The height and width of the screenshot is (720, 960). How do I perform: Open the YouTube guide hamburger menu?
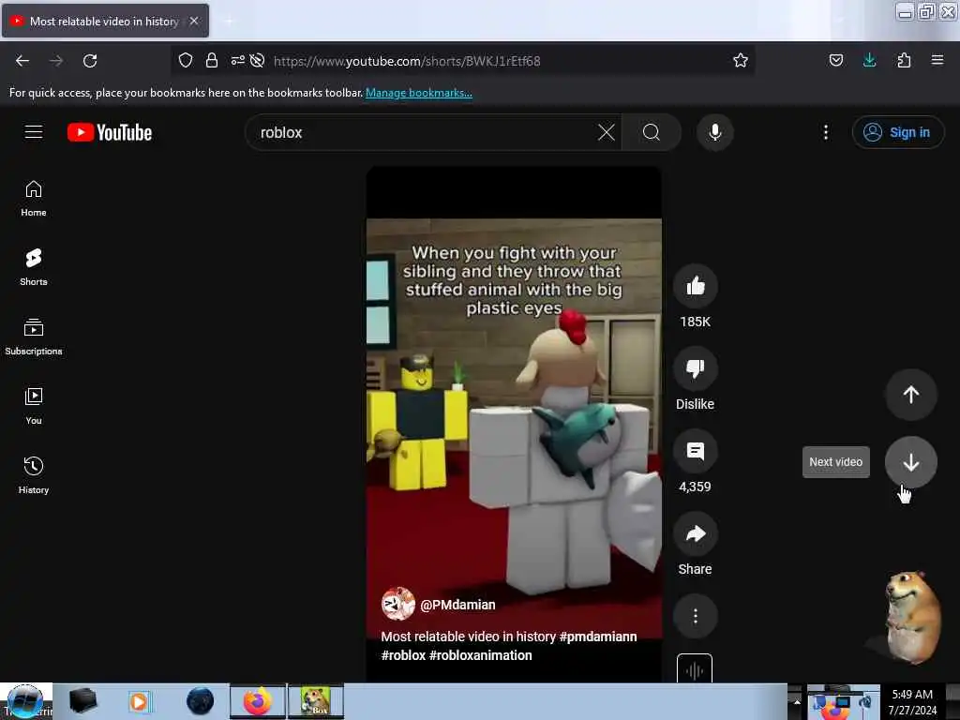point(34,132)
